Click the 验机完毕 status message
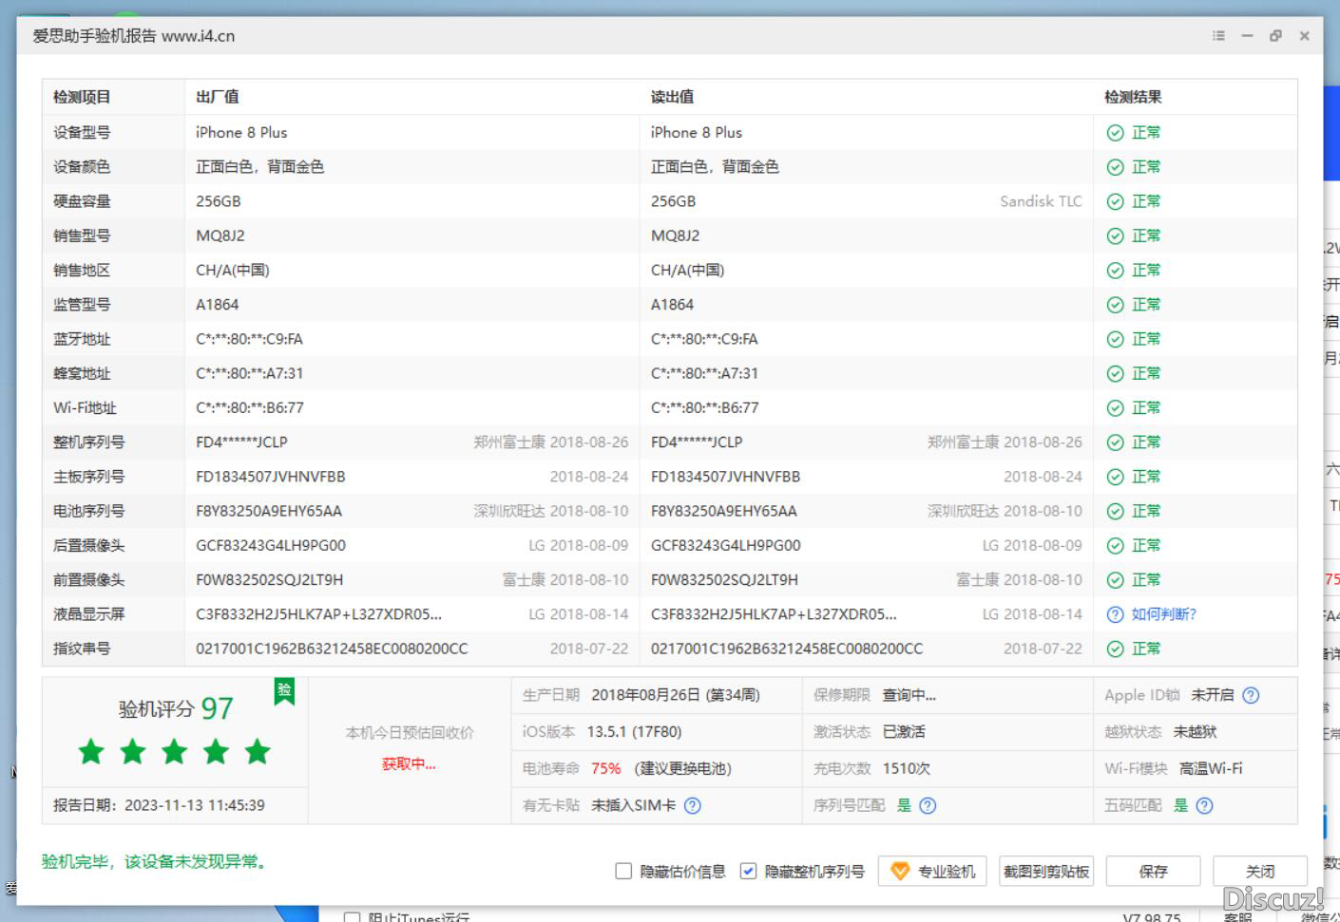The height and width of the screenshot is (922, 1340). (157, 861)
